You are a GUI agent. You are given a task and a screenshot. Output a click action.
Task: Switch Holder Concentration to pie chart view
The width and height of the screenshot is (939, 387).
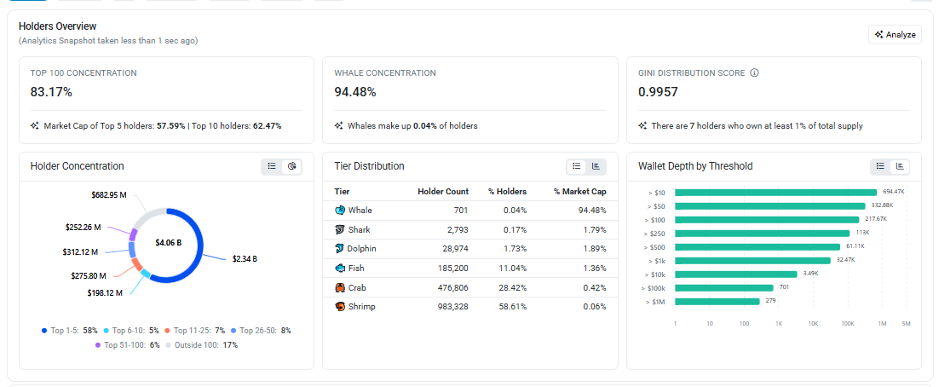pyautogui.click(x=291, y=166)
